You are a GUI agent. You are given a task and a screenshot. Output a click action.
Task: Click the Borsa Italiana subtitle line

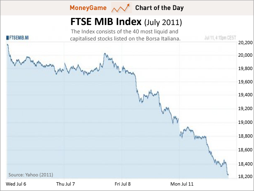click(x=127, y=38)
